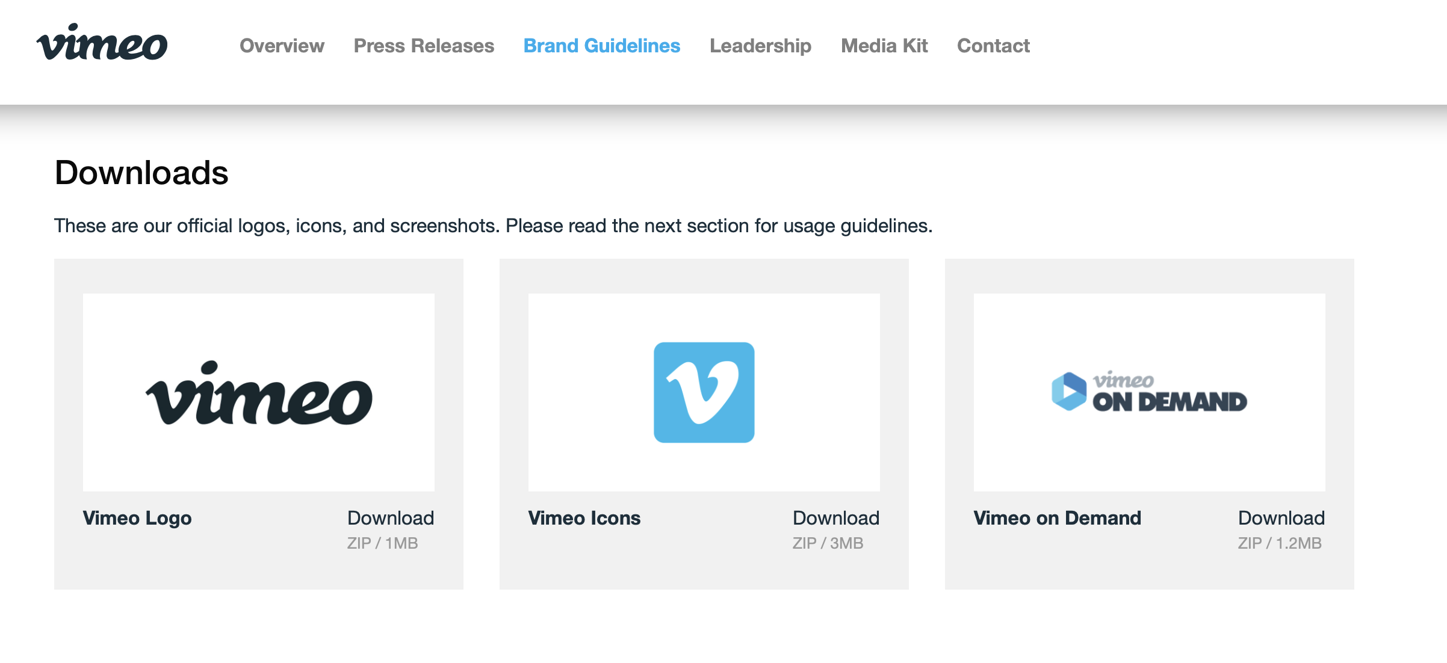Image resolution: width=1447 pixels, height=663 pixels.
Task: Download the Vimeo Logo zip
Action: point(390,518)
